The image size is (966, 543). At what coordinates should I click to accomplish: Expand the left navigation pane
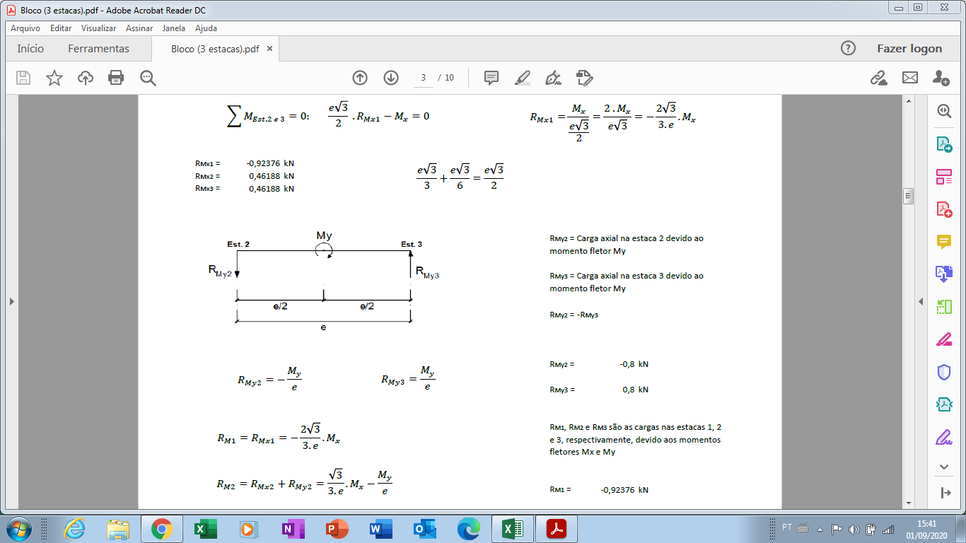(11, 301)
